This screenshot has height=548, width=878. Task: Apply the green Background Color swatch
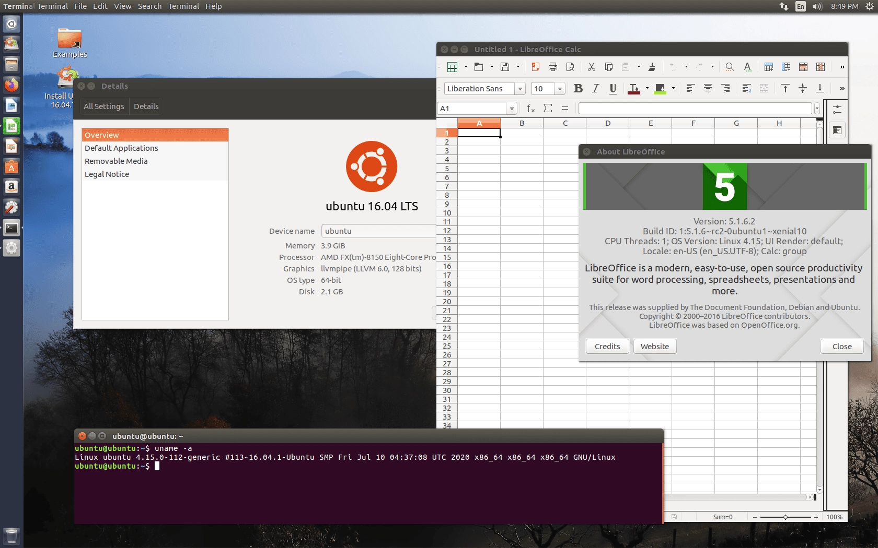(x=660, y=88)
